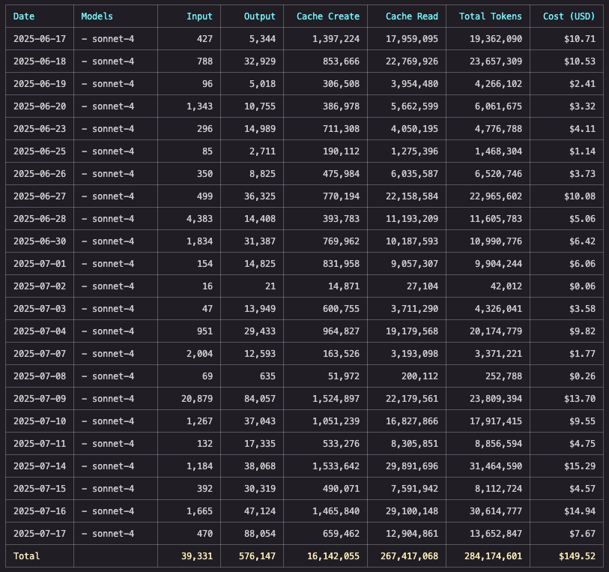609x572 pixels.
Task: Click the date 2025-07-17
Action: [x=40, y=535]
